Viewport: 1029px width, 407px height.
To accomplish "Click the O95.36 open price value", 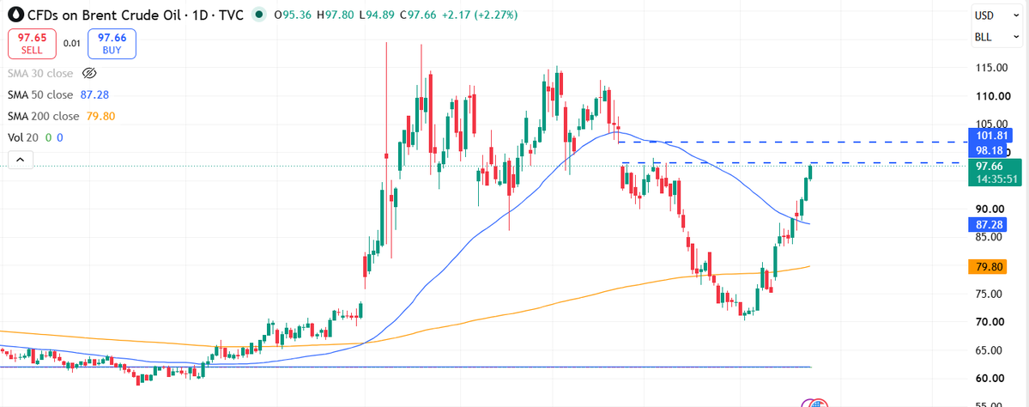I will click(294, 15).
